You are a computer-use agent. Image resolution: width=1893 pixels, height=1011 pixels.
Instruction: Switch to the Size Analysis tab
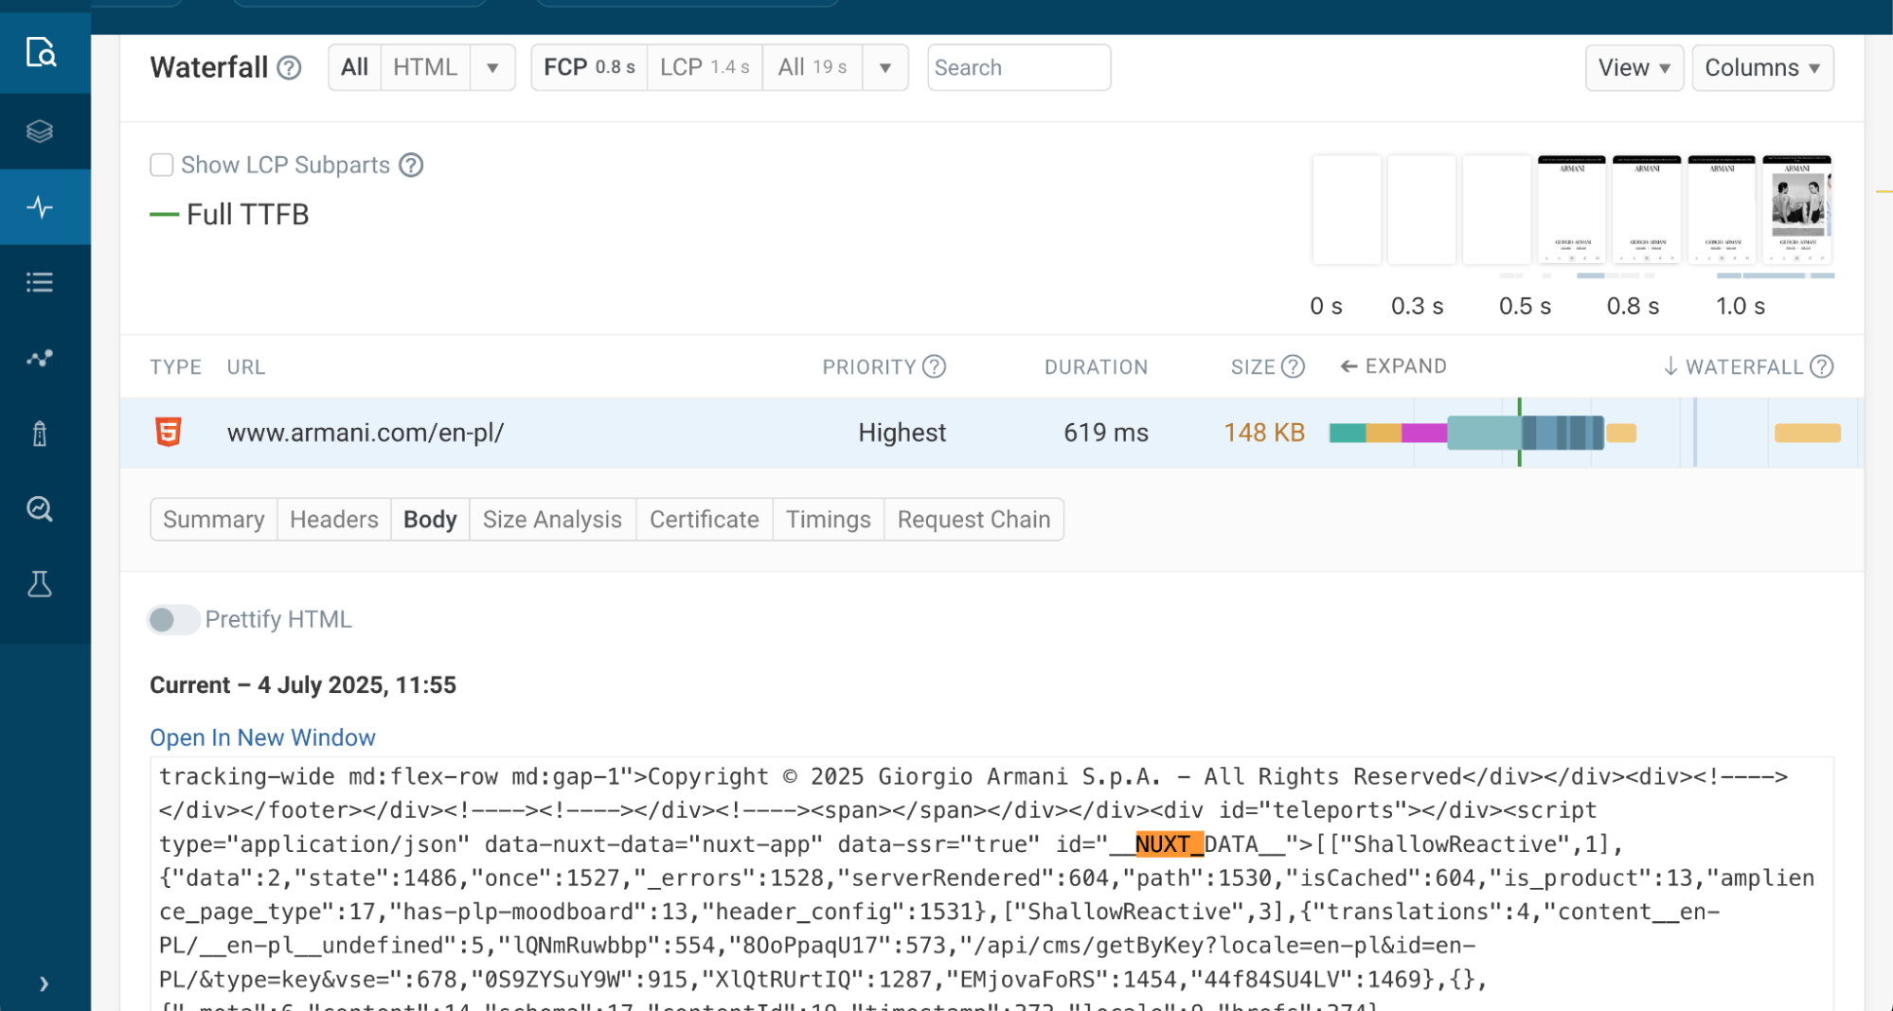552,520
